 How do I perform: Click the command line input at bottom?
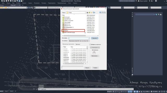(86, 89)
